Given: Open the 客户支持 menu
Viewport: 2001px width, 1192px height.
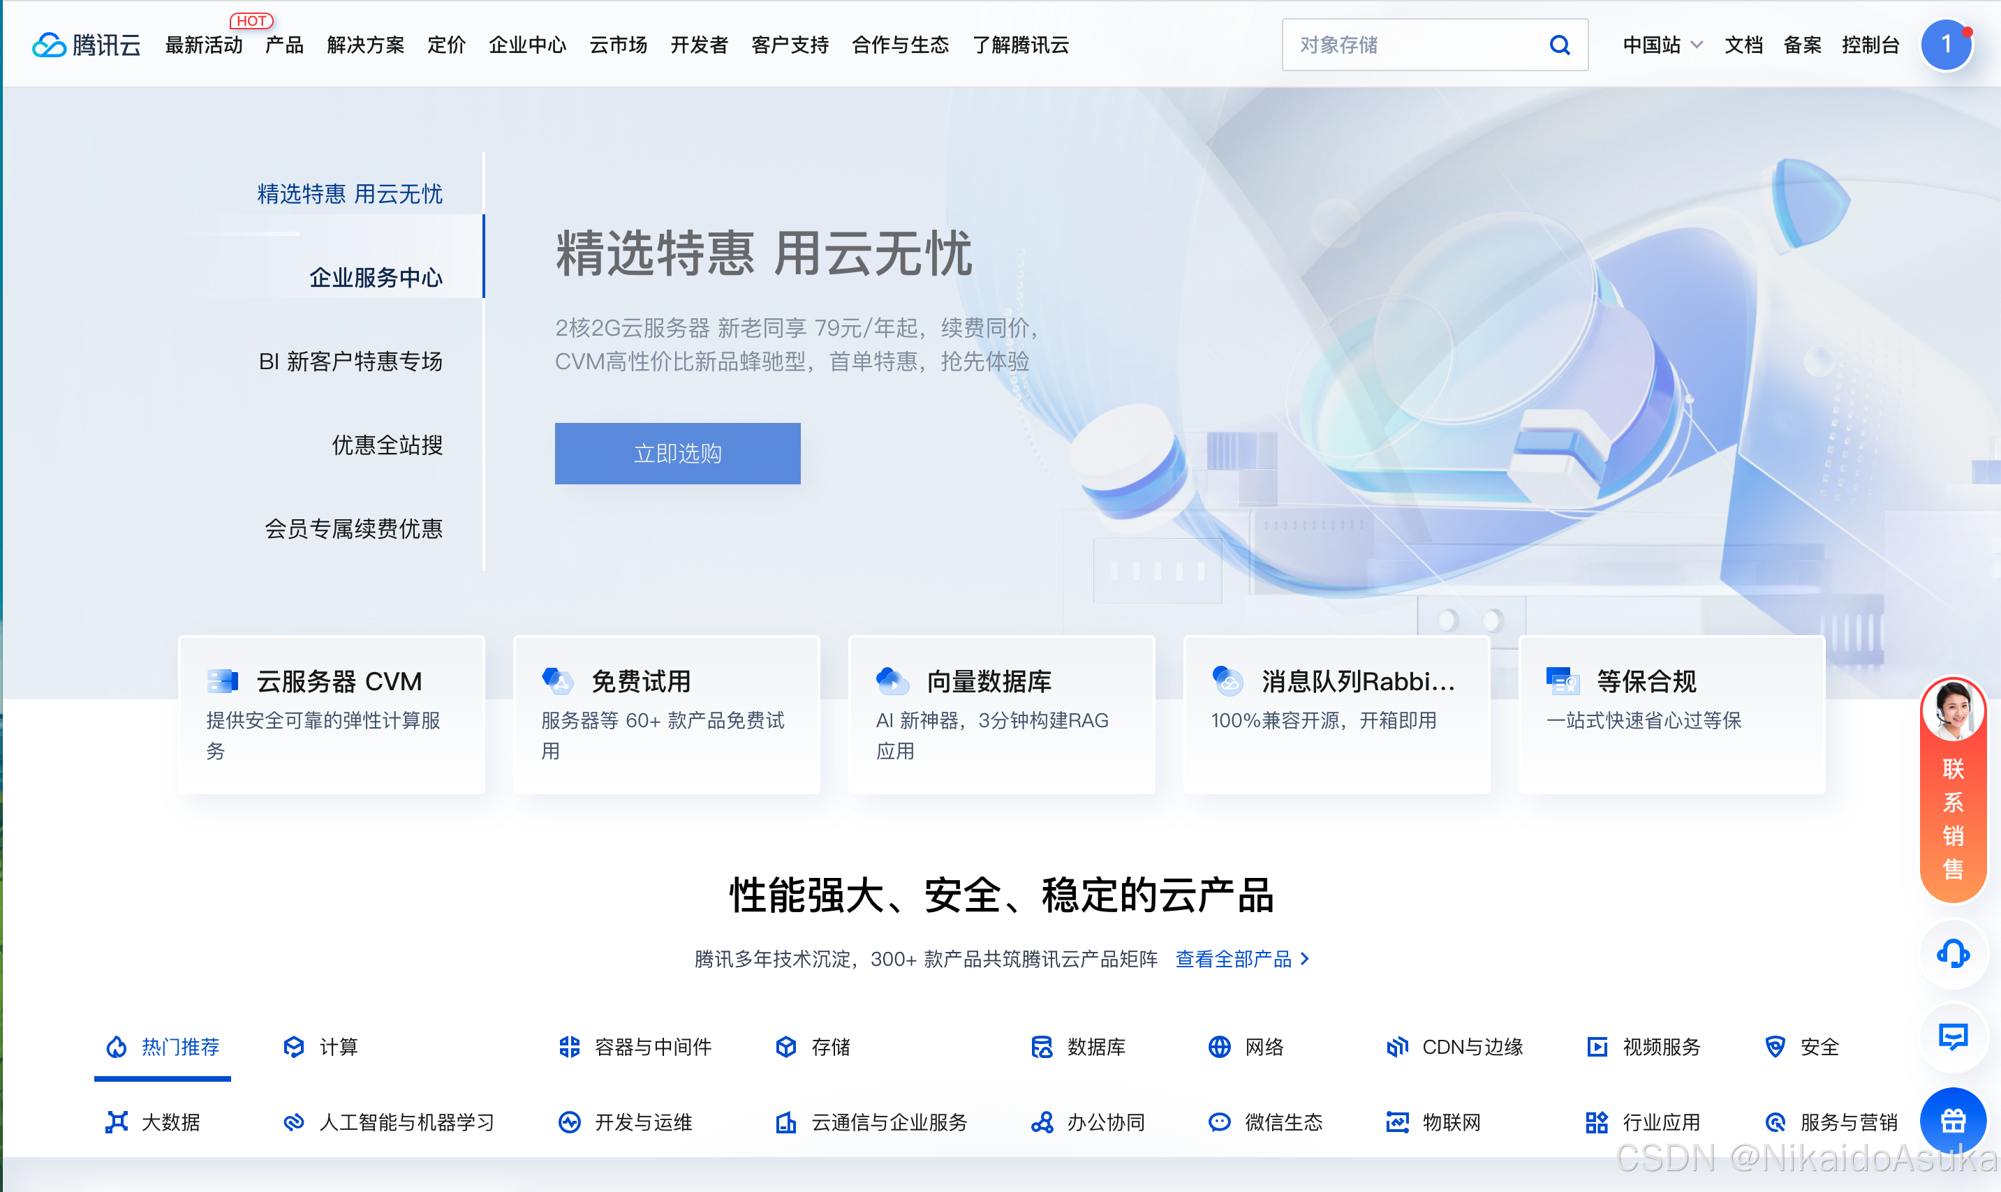Looking at the screenshot, I should [x=790, y=45].
